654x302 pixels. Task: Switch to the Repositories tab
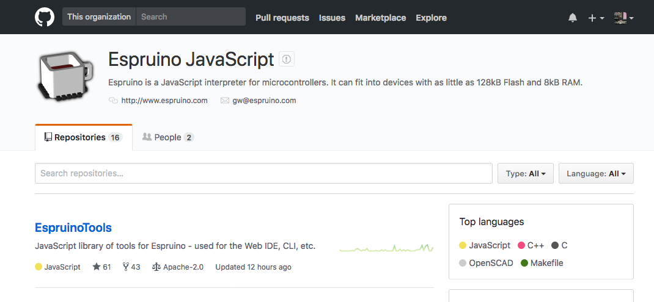pos(83,137)
